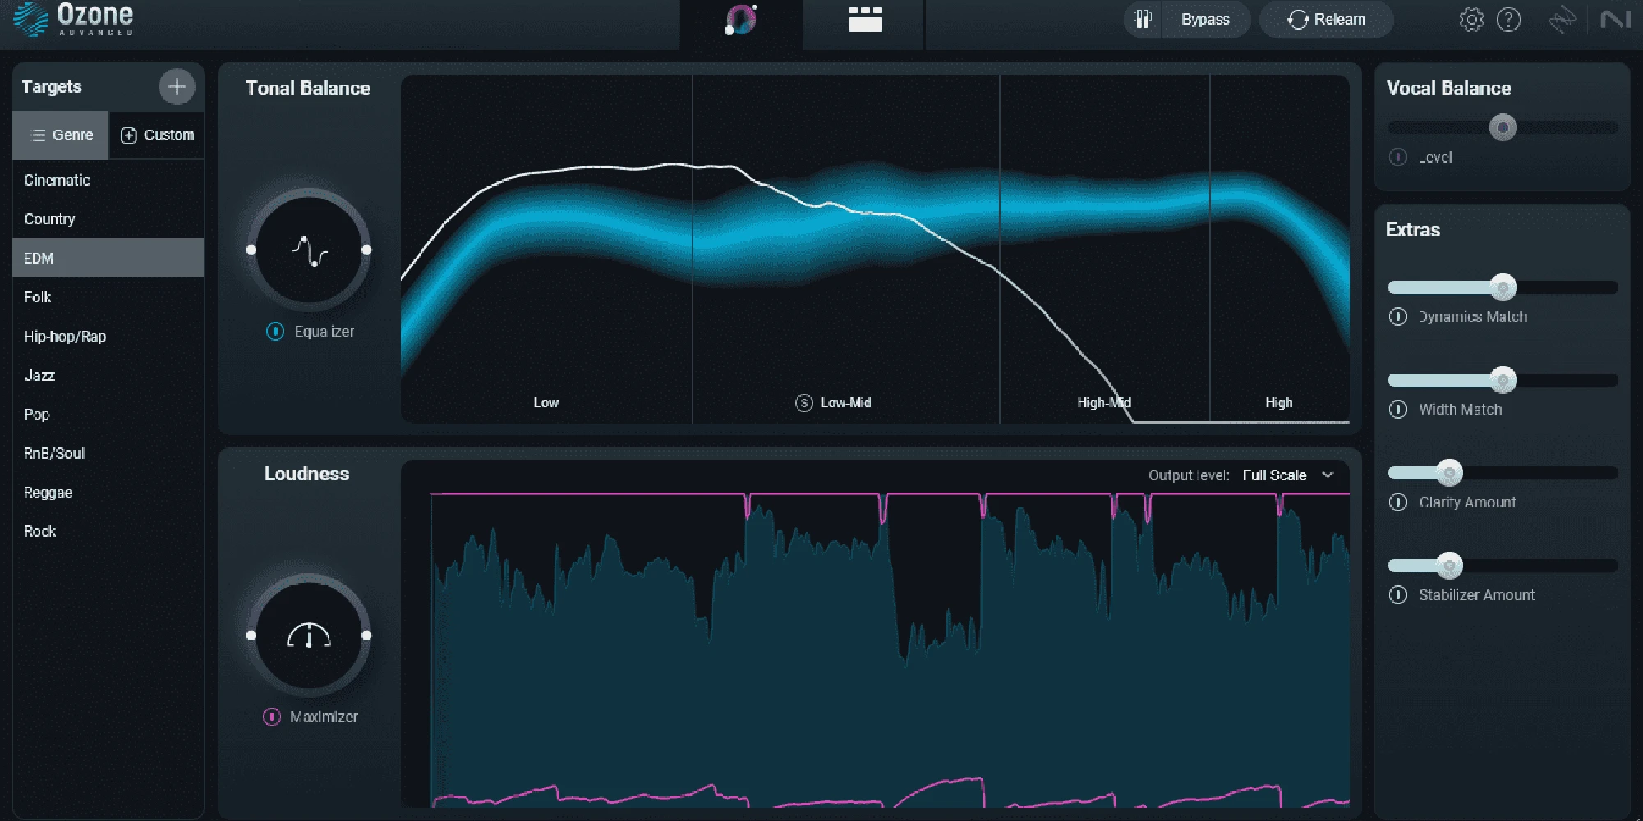Toggle the Maximizer power button
Screen dimensions: 1643x821
271,716
